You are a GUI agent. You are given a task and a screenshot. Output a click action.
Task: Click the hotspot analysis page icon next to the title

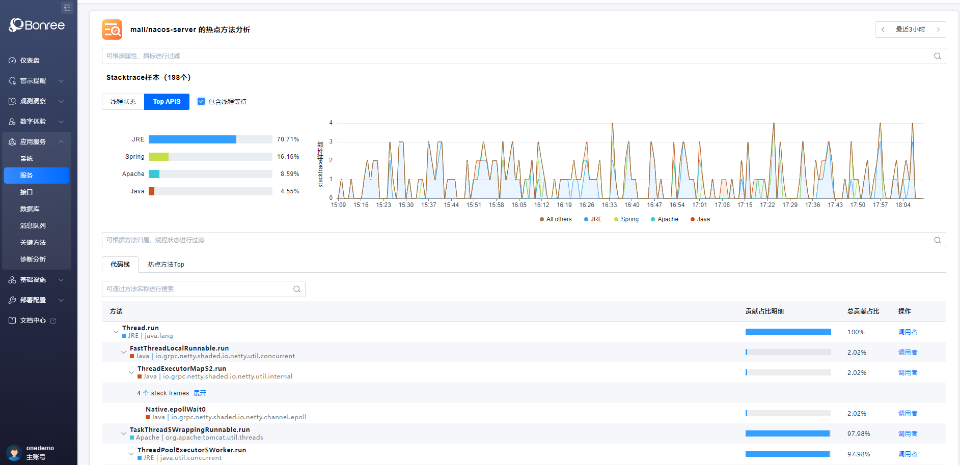click(112, 30)
